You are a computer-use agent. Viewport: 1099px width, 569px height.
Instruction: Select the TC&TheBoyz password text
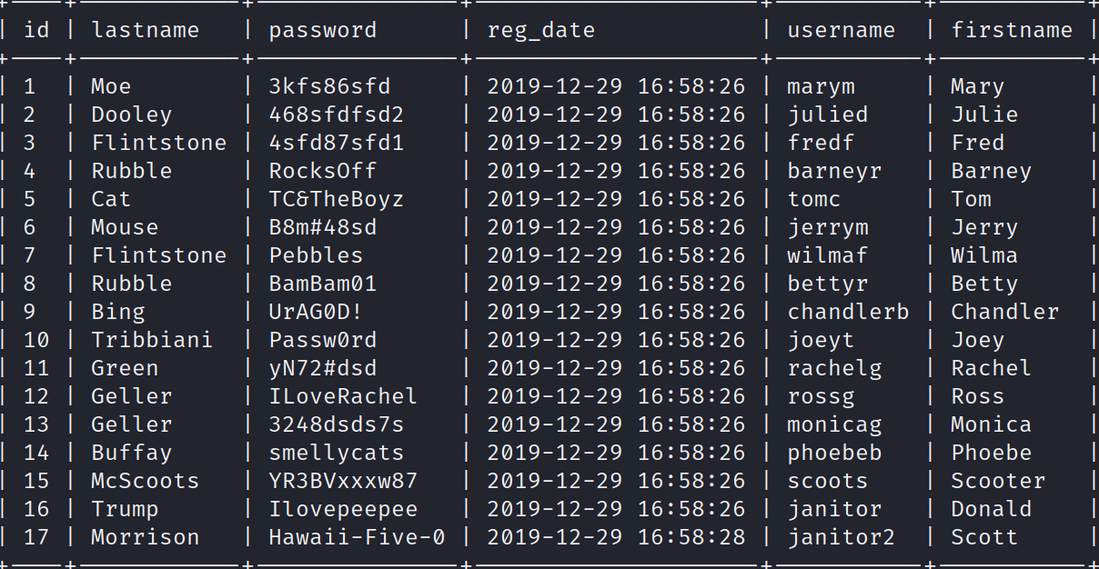click(336, 199)
